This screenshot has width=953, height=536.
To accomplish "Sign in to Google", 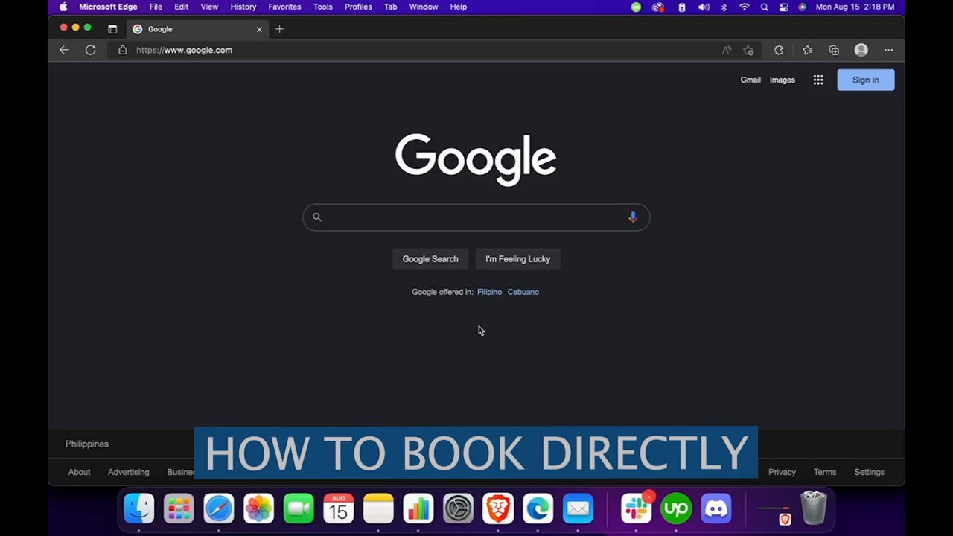I will [866, 80].
